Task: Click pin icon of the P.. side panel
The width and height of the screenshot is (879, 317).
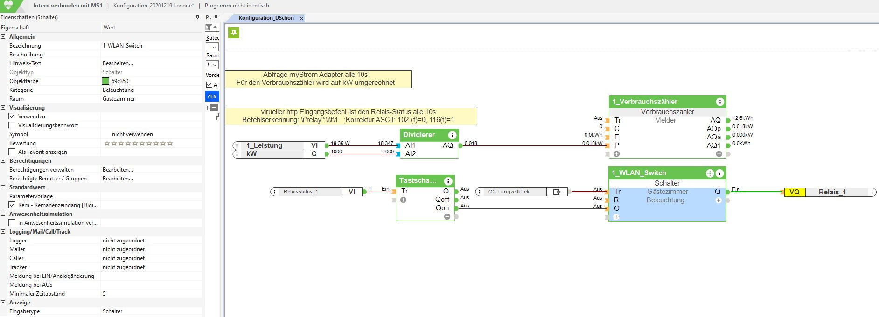Action: tap(216, 17)
